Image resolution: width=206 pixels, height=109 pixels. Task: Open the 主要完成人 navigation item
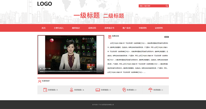coord(59,28)
